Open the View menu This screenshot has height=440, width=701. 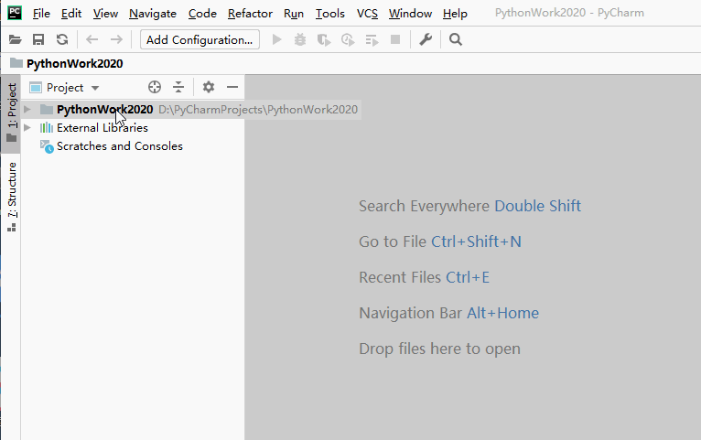pyautogui.click(x=105, y=14)
